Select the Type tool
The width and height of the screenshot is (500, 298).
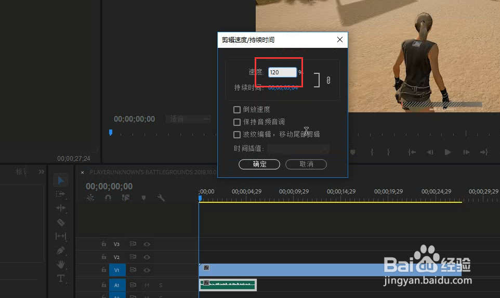point(61,278)
